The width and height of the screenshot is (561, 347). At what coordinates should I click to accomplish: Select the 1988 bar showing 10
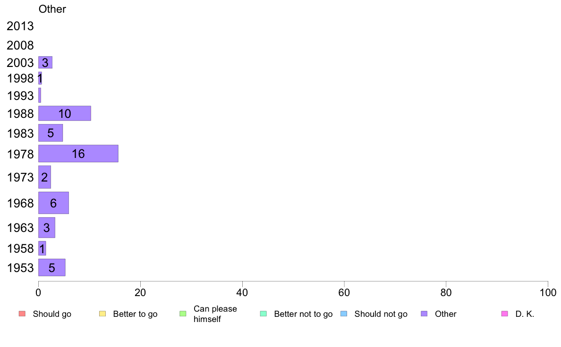coord(65,113)
